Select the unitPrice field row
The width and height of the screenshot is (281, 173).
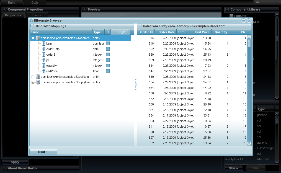(x=81, y=71)
